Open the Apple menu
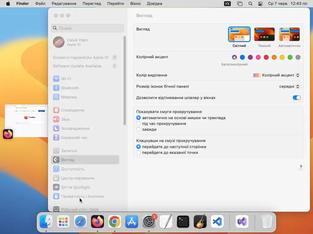This screenshot has height=234, width=313. (8, 4)
